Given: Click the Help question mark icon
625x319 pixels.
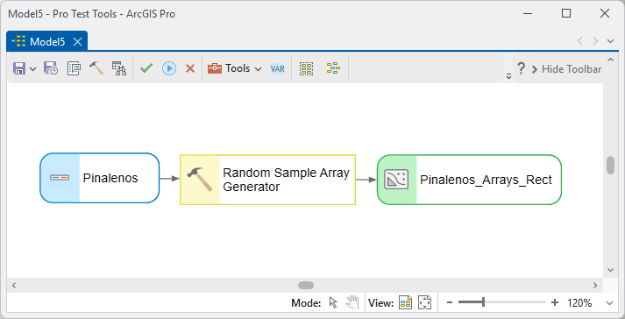Looking at the screenshot, I should tap(521, 68).
